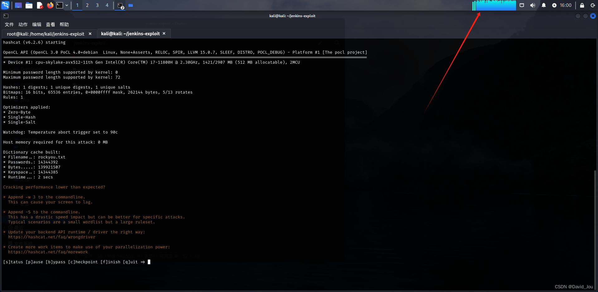Open the CPU usage graph monitor
Image resolution: width=598 pixels, height=292 pixels.
[494, 5]
